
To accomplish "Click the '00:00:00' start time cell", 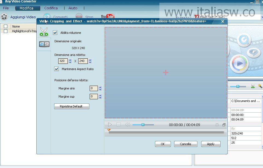I will (246, 115).
